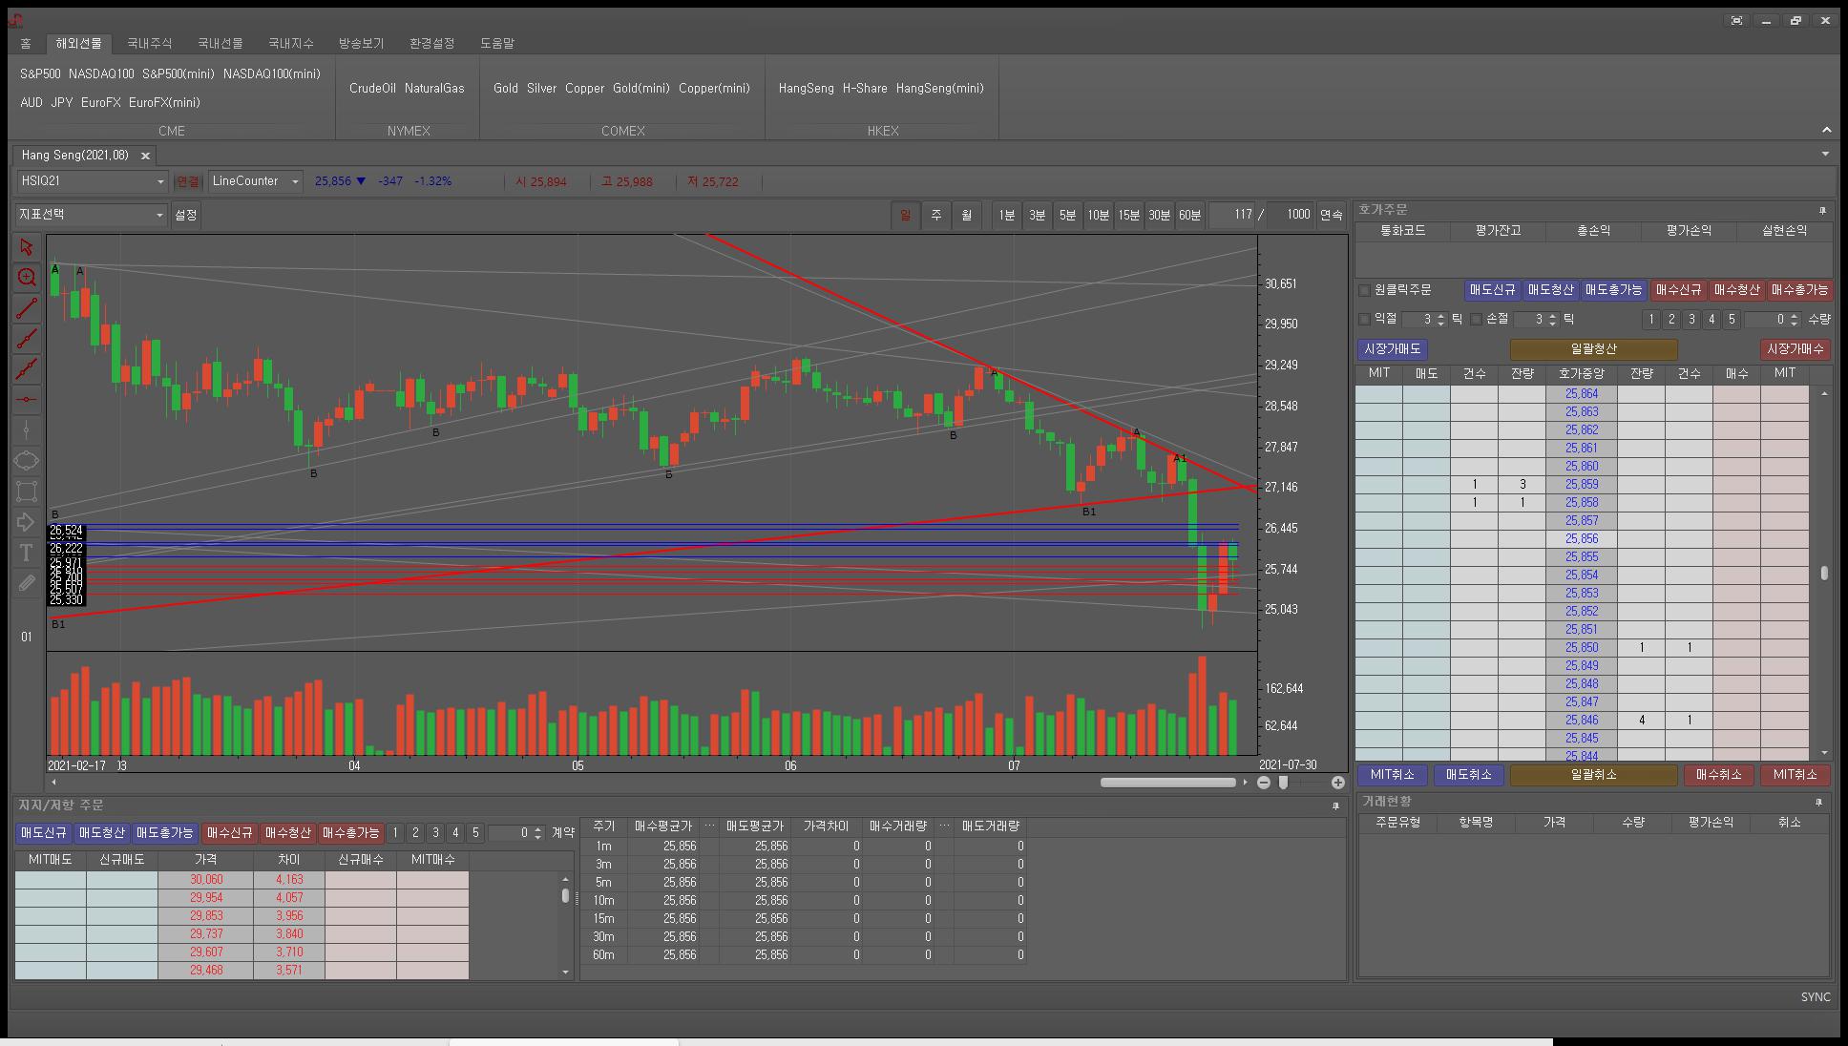Pick the rectangle drawing tool
This screenshot has height=1046, width=1848.
pyautogui.click(x=26, y=492)
